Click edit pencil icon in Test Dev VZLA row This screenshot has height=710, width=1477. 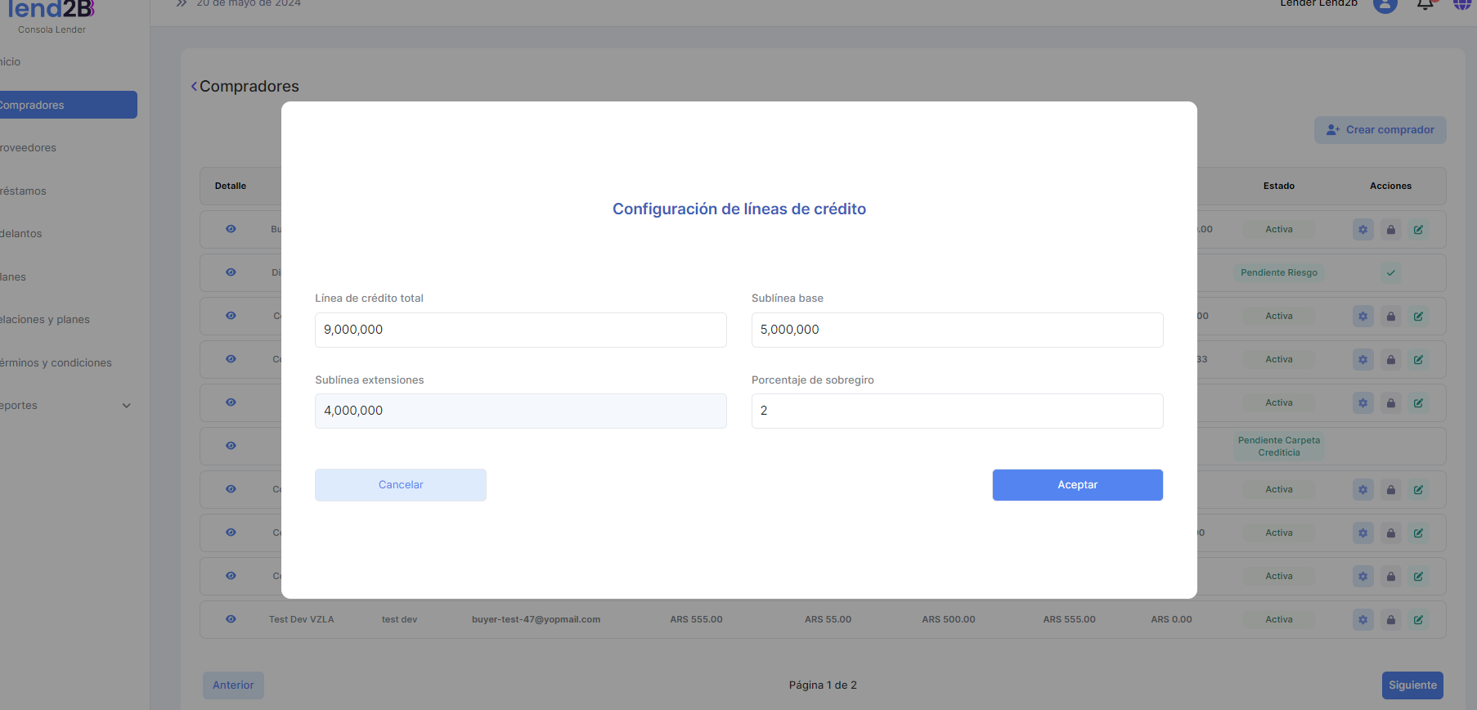[x=1418, y=620]
